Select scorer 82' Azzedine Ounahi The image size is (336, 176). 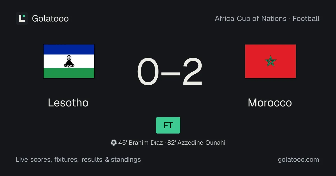point(196,143)
